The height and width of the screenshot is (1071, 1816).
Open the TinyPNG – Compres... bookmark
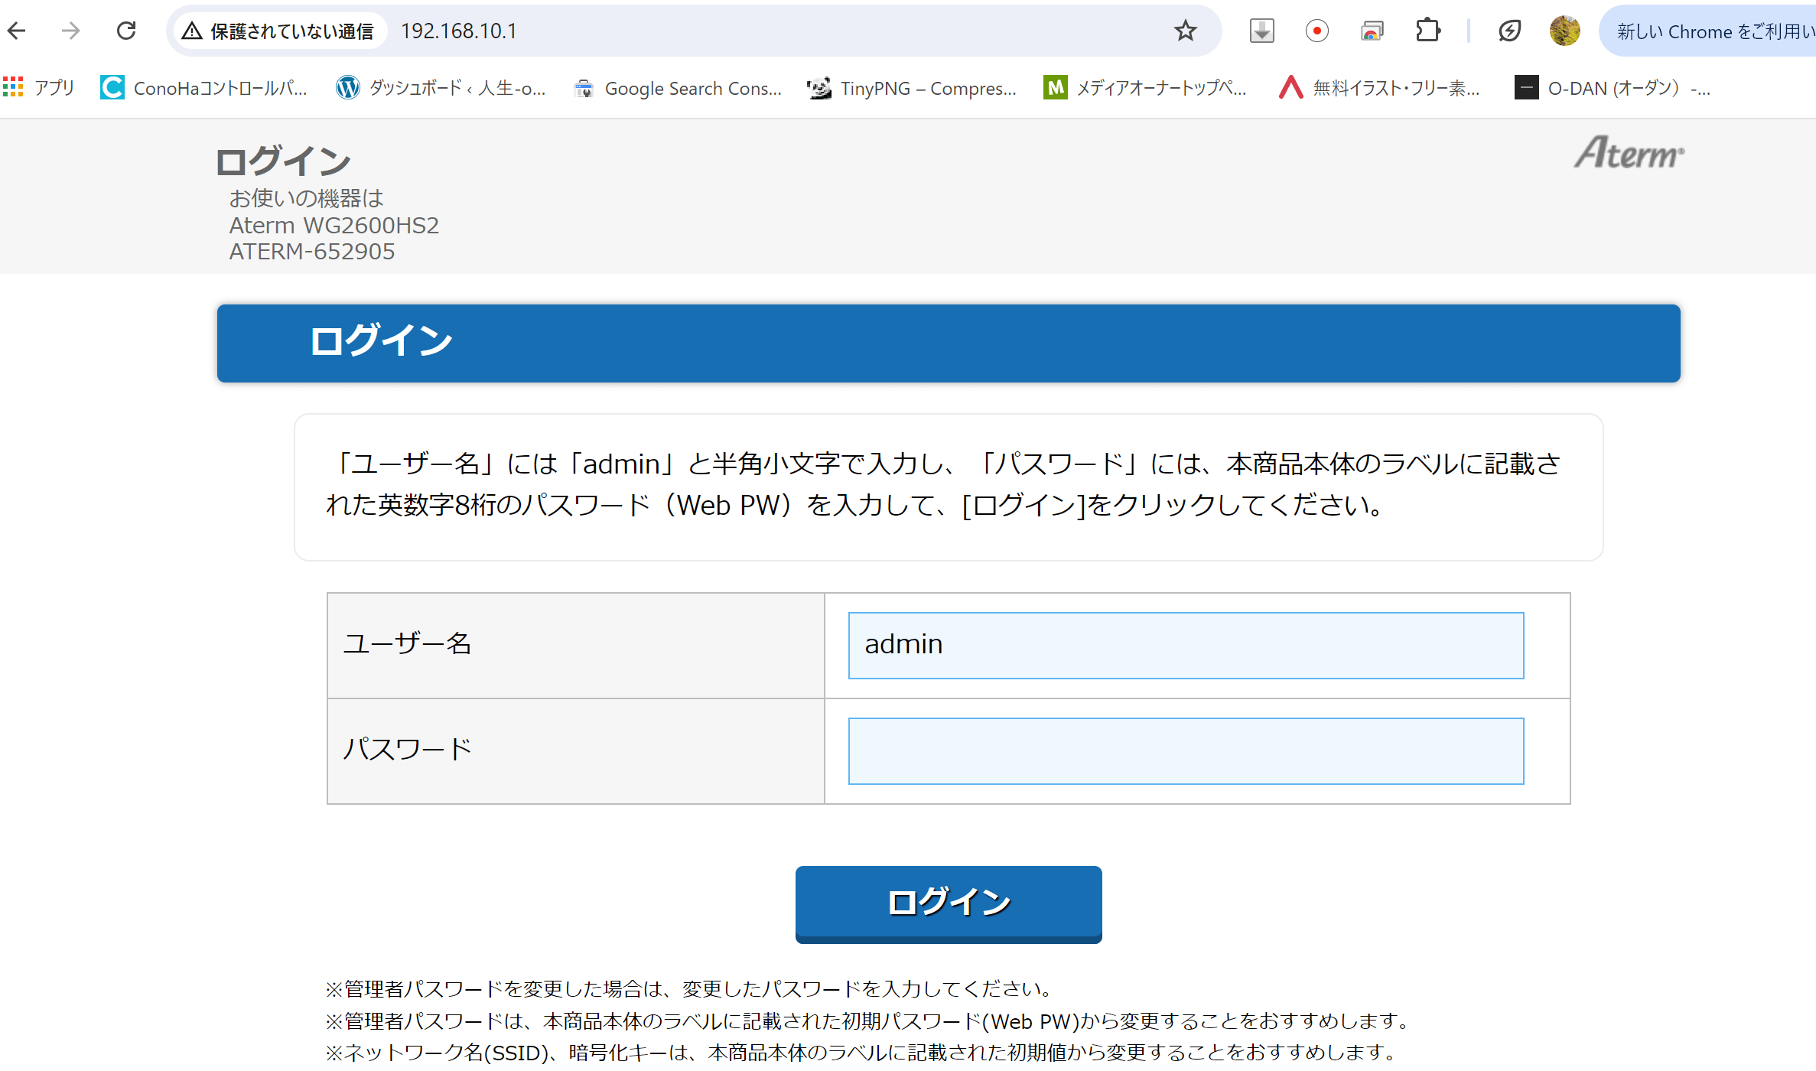(912, 88)
